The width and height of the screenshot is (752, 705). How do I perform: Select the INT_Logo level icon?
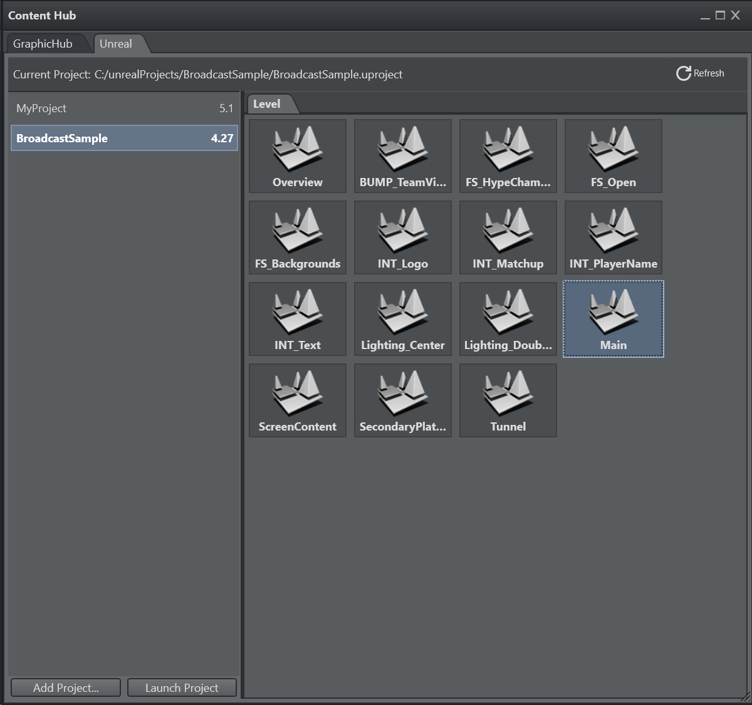click(403, 231)
